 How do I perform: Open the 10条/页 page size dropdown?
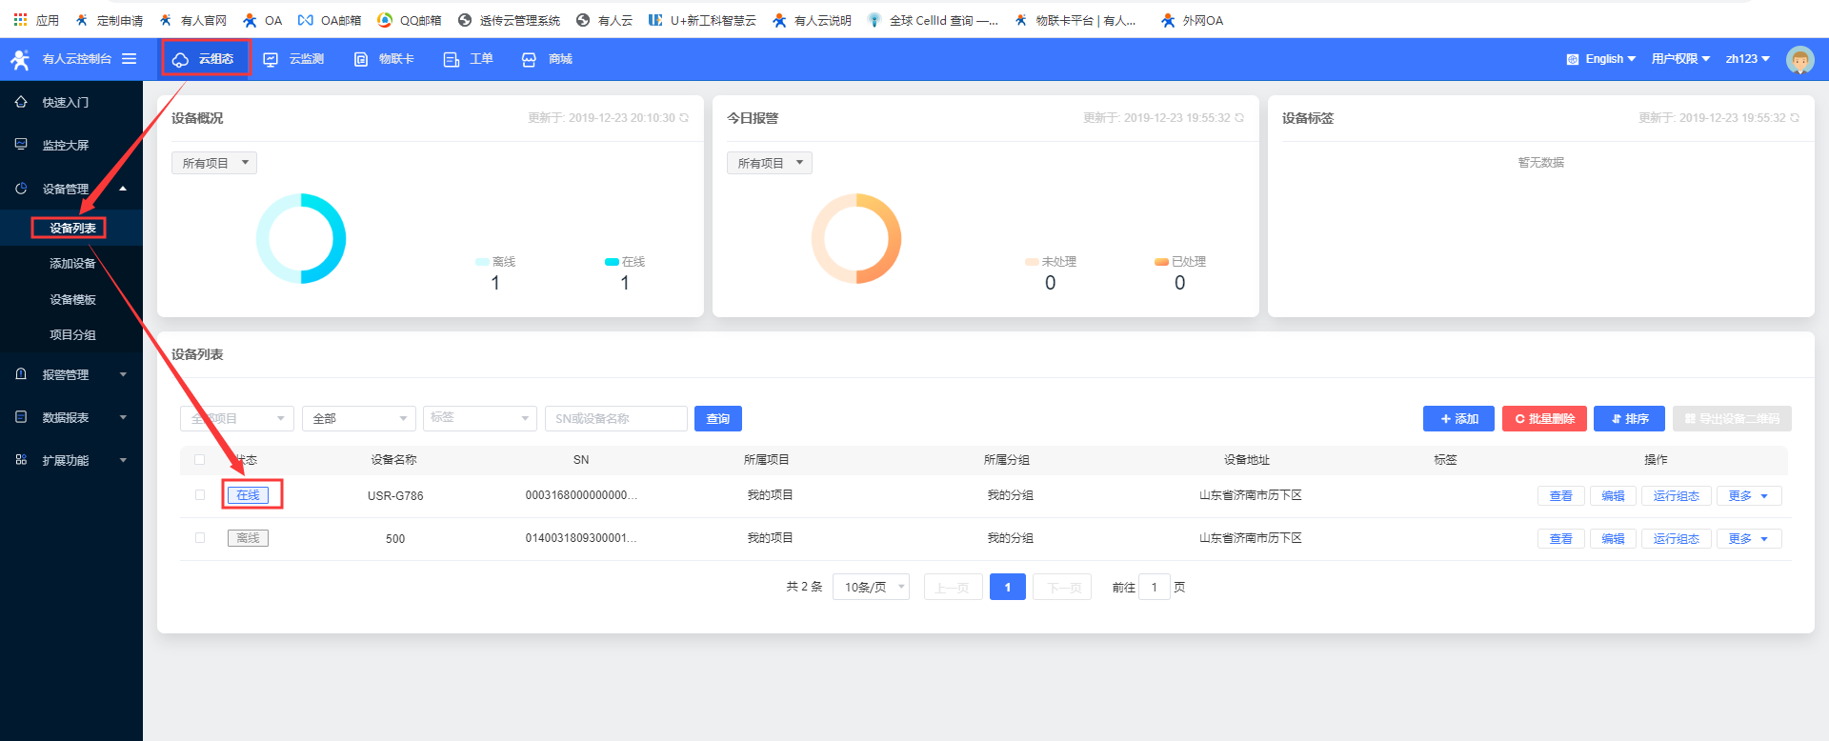coord(871,587)
